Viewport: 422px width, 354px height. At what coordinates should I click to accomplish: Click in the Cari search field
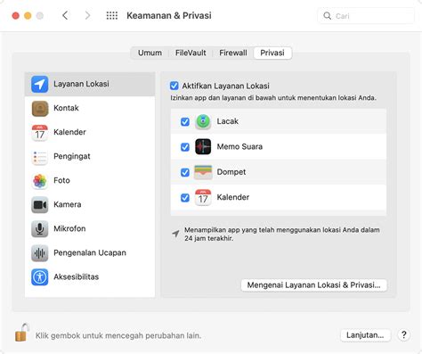coord(366,16)
